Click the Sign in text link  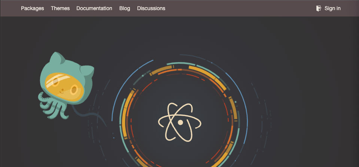[332, 9]
